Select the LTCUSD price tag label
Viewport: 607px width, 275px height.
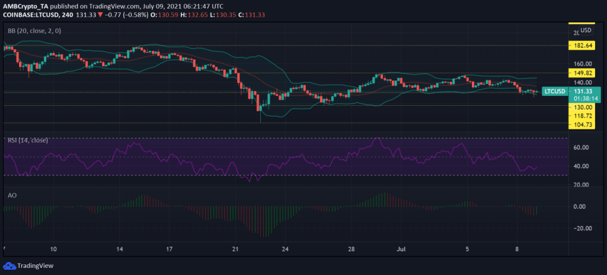click(x=555, y=92)
